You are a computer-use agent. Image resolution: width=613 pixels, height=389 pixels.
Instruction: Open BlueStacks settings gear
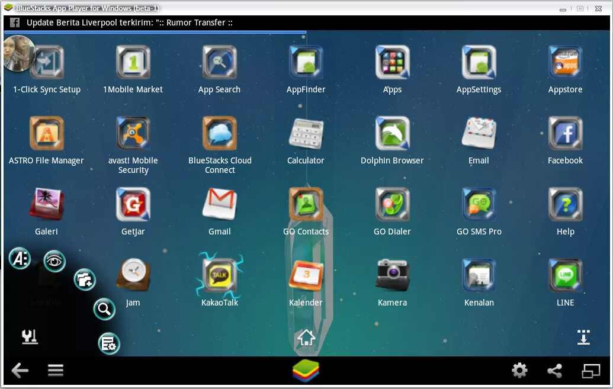(519, 370)
